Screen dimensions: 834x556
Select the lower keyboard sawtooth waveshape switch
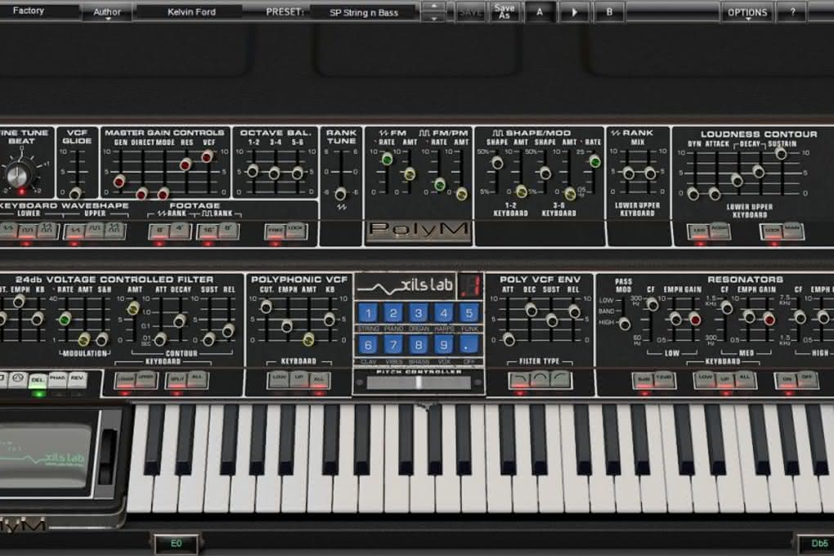coord(8,231)
